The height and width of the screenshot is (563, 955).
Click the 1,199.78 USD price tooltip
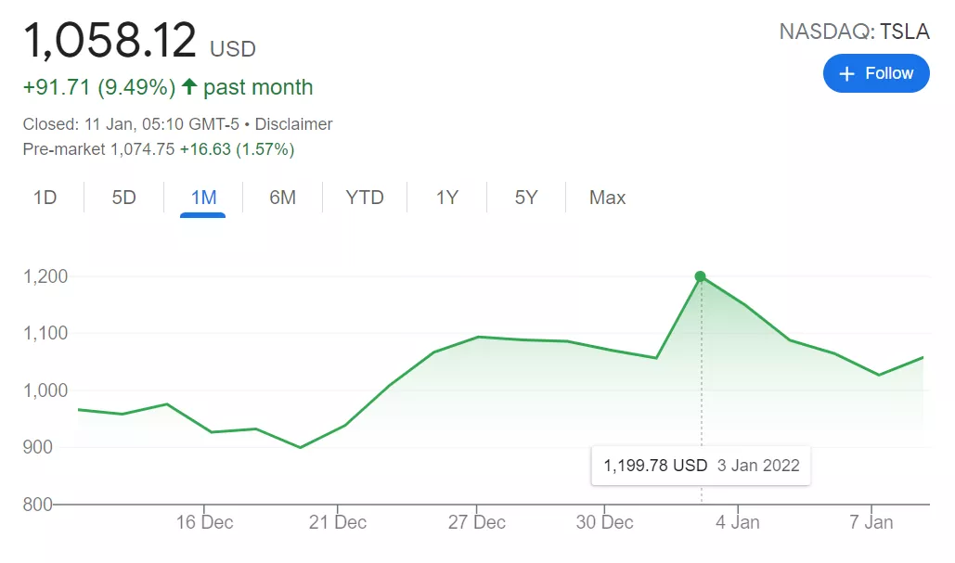coord(701,466)
